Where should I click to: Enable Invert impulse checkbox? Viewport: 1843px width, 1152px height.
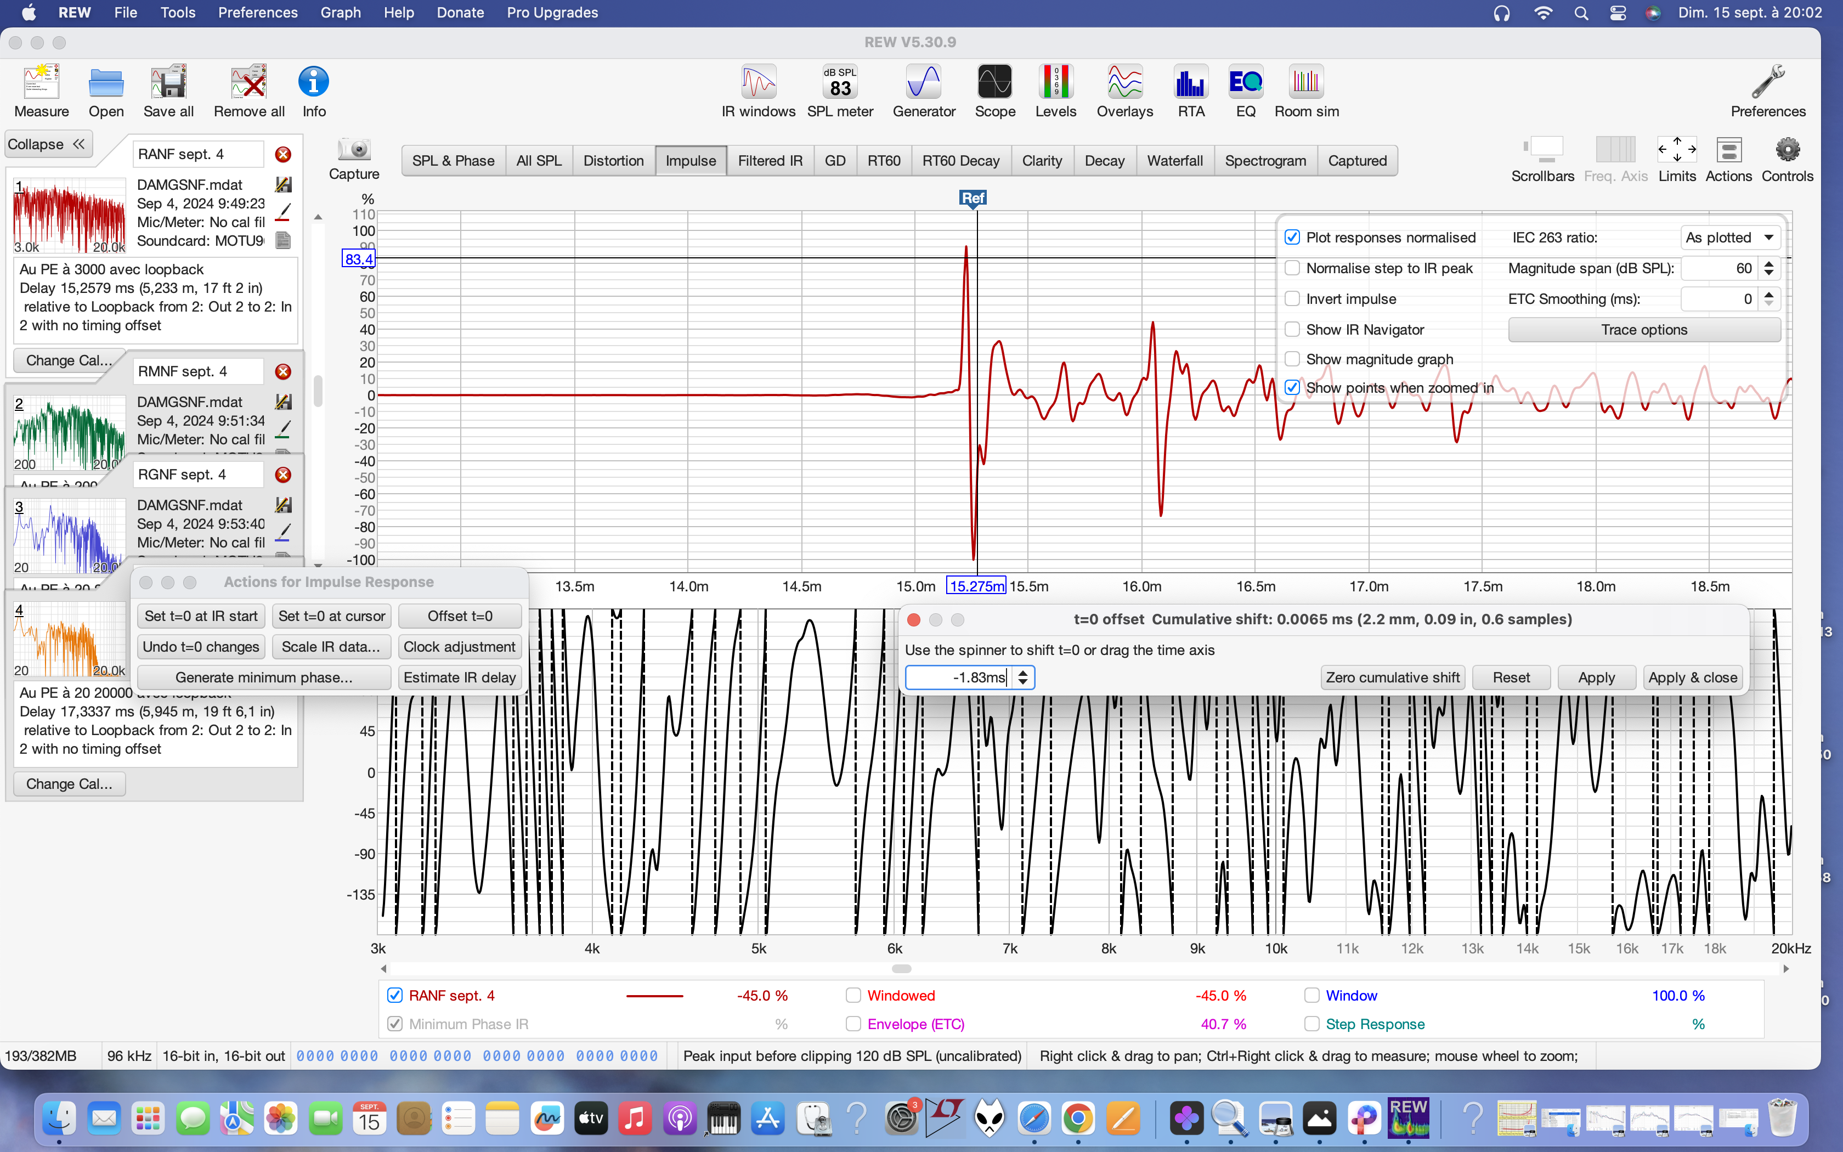tap(1292, 298)
